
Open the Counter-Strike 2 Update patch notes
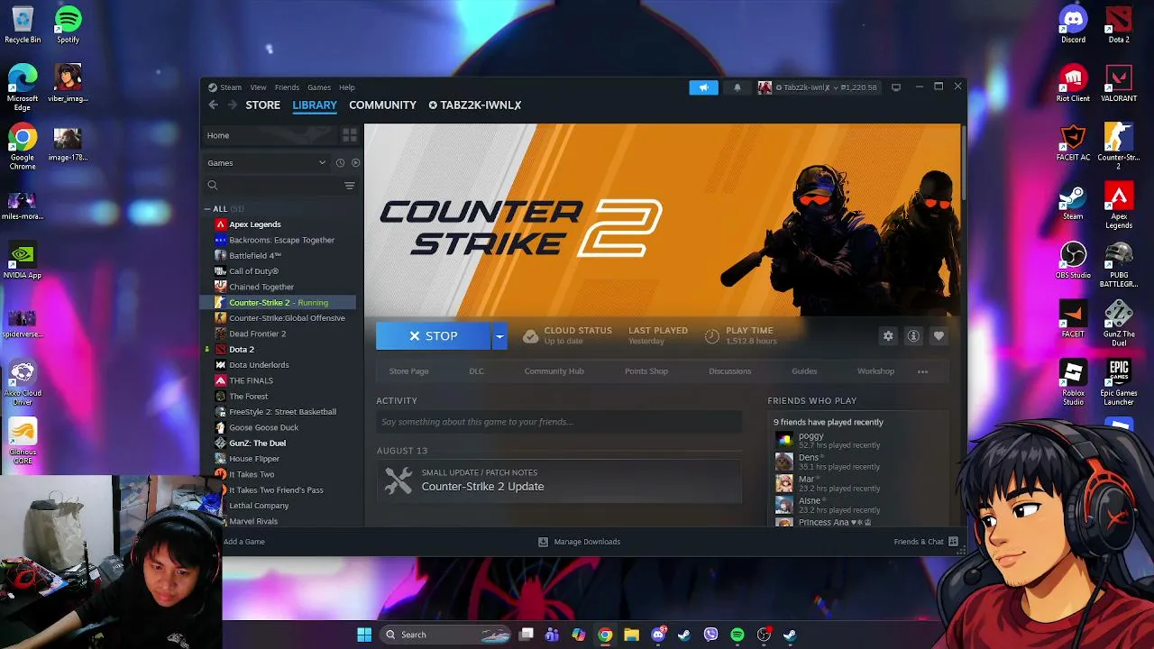click(559, 480)
